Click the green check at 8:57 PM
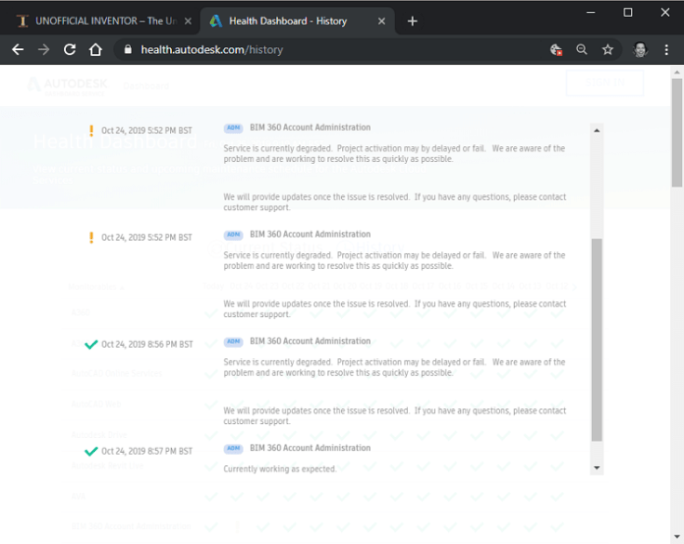 pos(91,451)
